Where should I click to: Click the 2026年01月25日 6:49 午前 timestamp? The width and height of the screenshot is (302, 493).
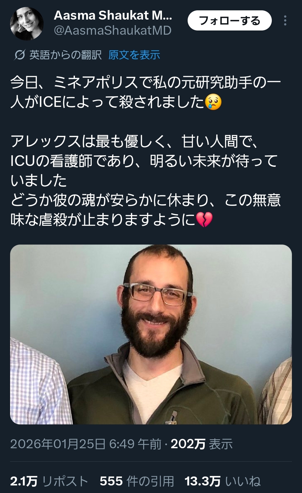click(x=86, y=444)
